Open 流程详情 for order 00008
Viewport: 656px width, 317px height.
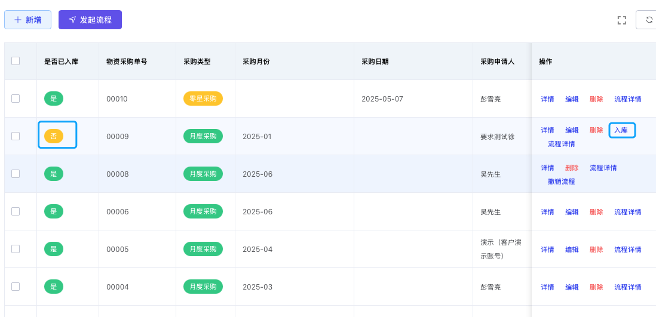(603, 168)
